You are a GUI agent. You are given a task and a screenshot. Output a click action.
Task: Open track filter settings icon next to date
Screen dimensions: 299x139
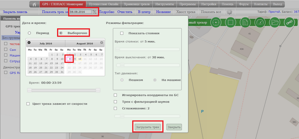click(x=95, y=12)
